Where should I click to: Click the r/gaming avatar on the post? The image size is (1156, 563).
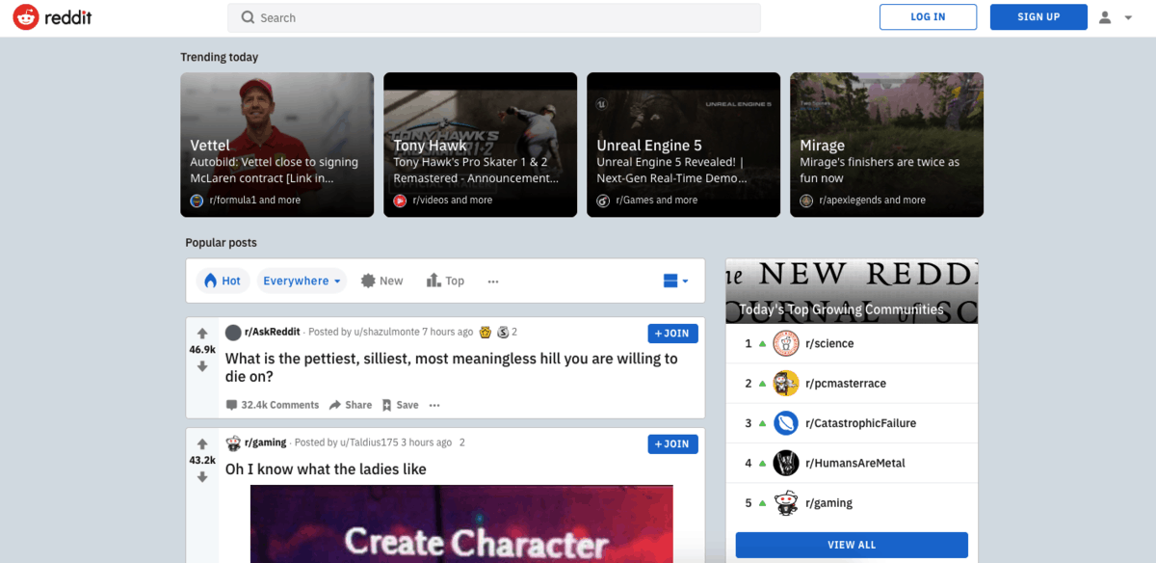pos(233,443)
